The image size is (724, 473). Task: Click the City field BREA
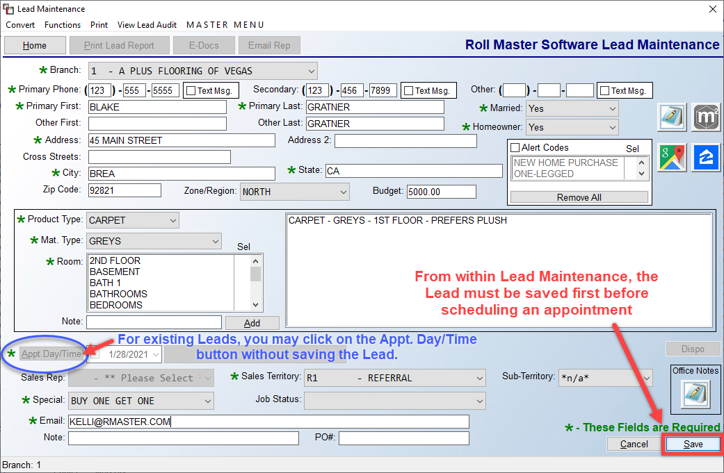(x=182, y=174)
